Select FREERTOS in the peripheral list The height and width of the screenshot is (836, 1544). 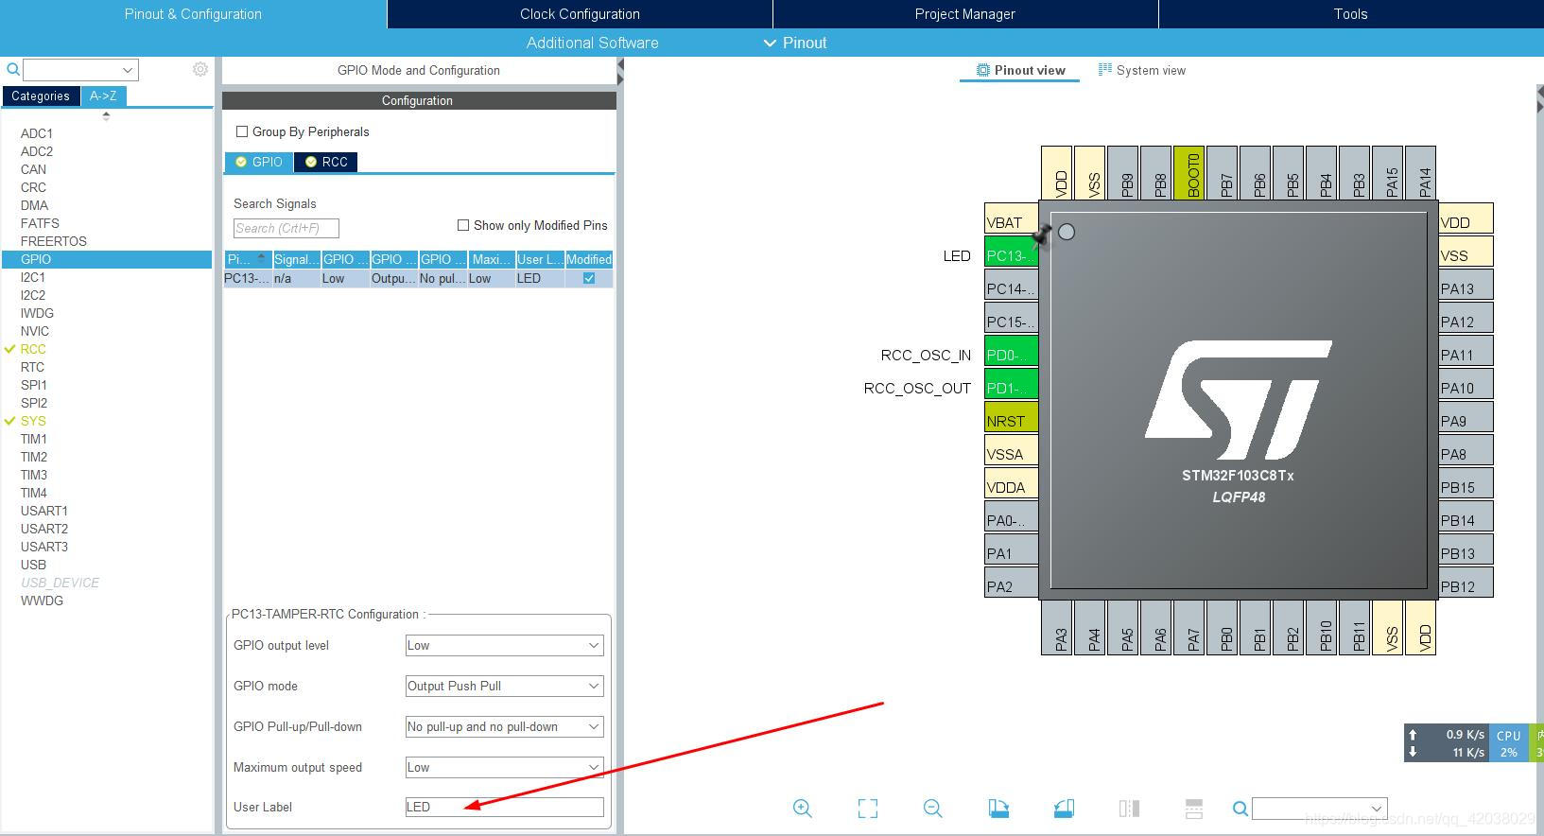point(54,241)
